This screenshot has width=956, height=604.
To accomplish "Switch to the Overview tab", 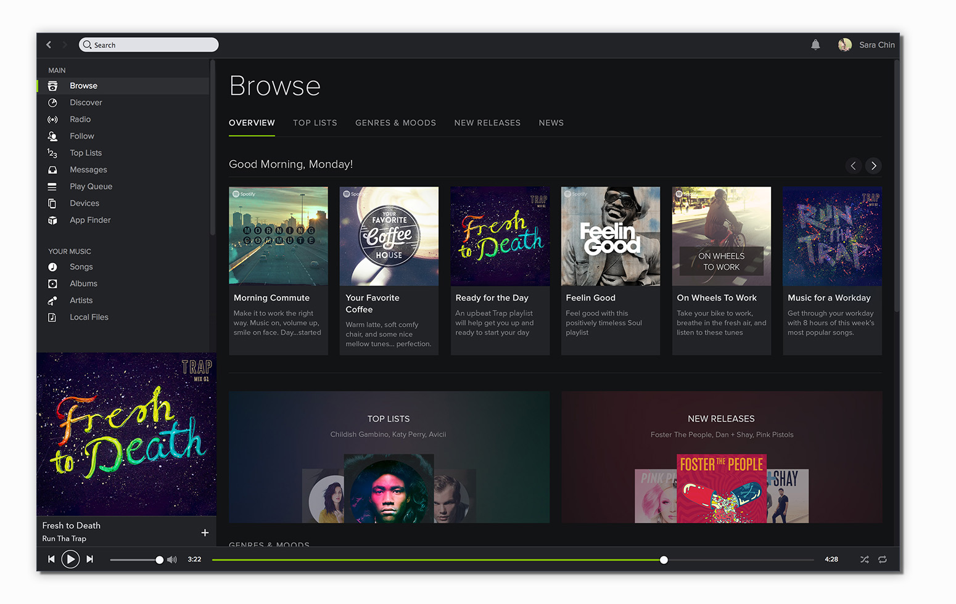I will click(x=252, y=123).
